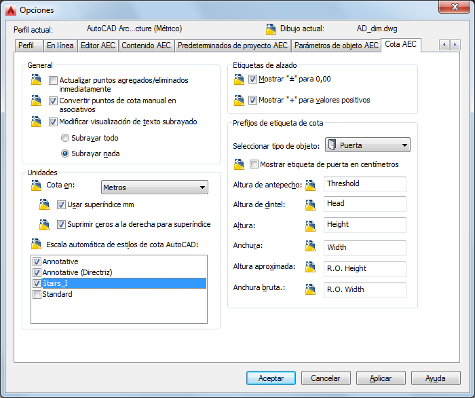Click drawing icon beside Mostrar etiqueta de puerta
475x398 pixels.
(239, 164)
